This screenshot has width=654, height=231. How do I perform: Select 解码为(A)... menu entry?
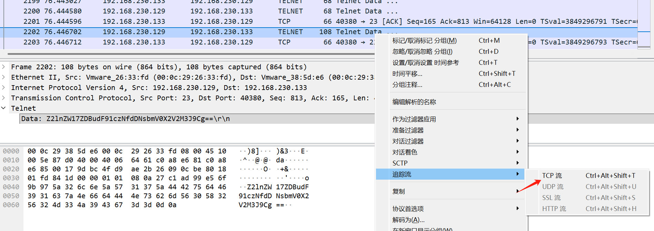pyautogui.click(x=452, y=220)
